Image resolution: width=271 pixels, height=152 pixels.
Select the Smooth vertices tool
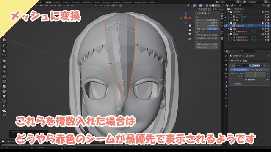point(4,96)
